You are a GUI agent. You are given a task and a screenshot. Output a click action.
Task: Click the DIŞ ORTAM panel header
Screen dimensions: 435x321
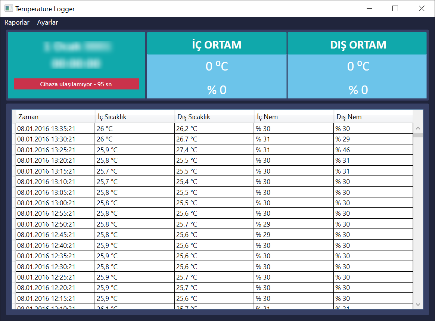(358, 44)
